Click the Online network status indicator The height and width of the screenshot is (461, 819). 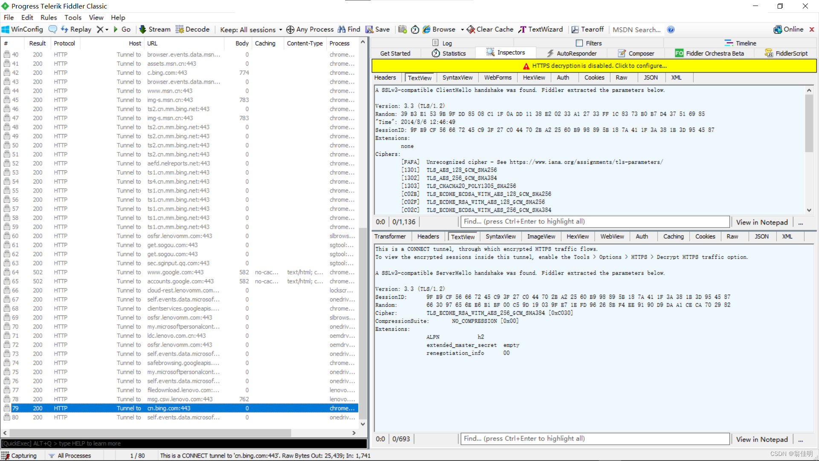pyautogui.click(x=788, y=29)
